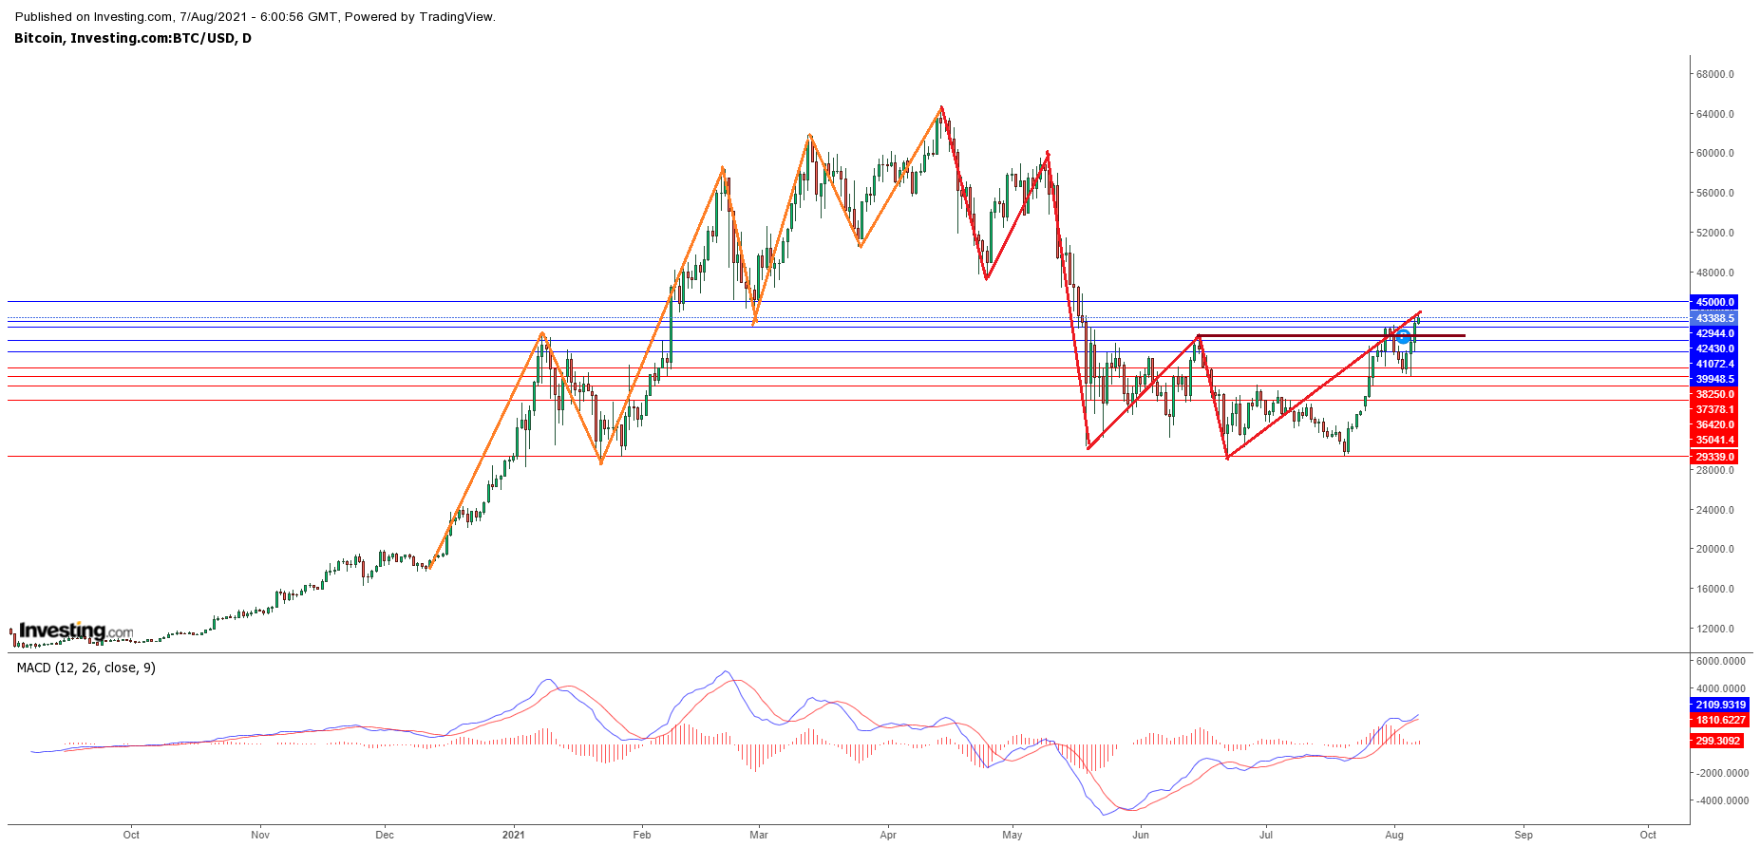This screenshot has width=1760, height=847.
Task: Click the blue 45000.0 price level tag
Action: 1714,302
